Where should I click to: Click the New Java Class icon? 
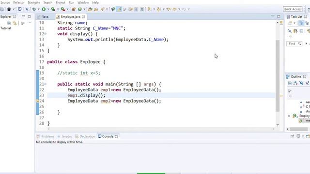pos(80,9)
